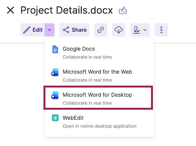Open the signature dropdown button
The width and height of the screenshot is (196, 146).
(x=140, y=30)
